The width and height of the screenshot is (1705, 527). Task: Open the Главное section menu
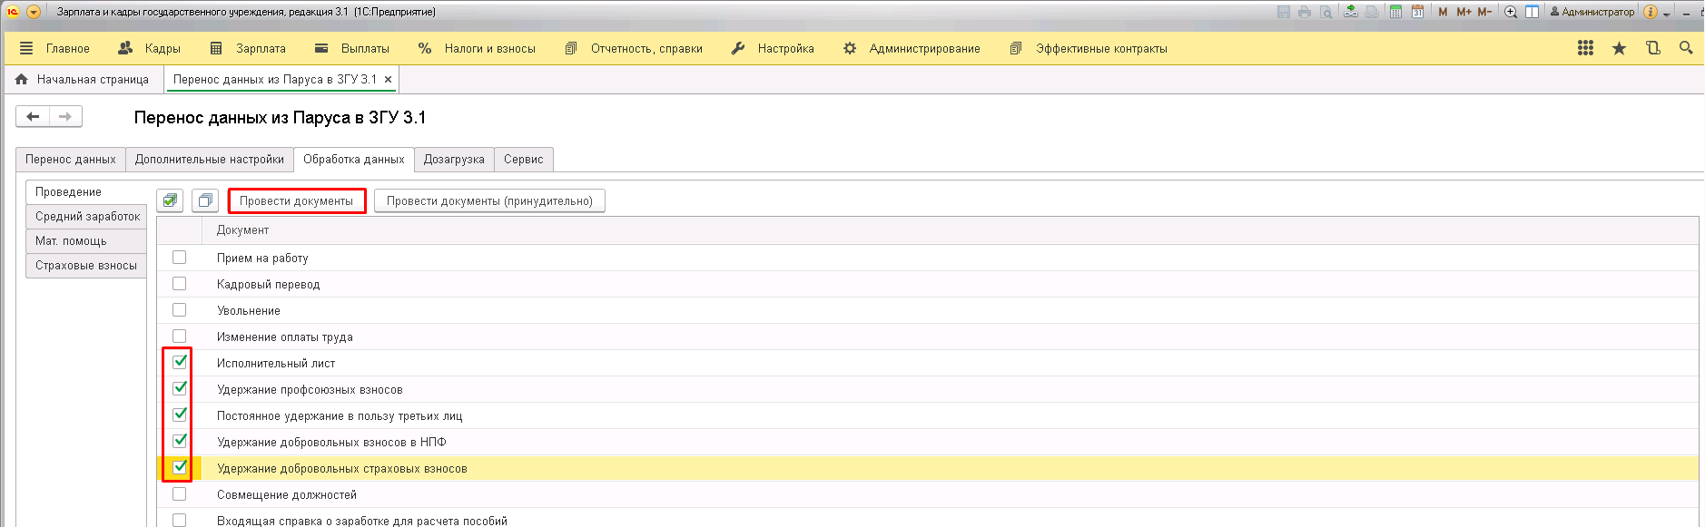point(54,48)
